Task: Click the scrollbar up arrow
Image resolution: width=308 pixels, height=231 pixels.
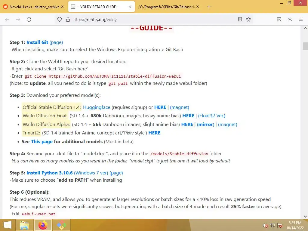Action: [305, 28]
